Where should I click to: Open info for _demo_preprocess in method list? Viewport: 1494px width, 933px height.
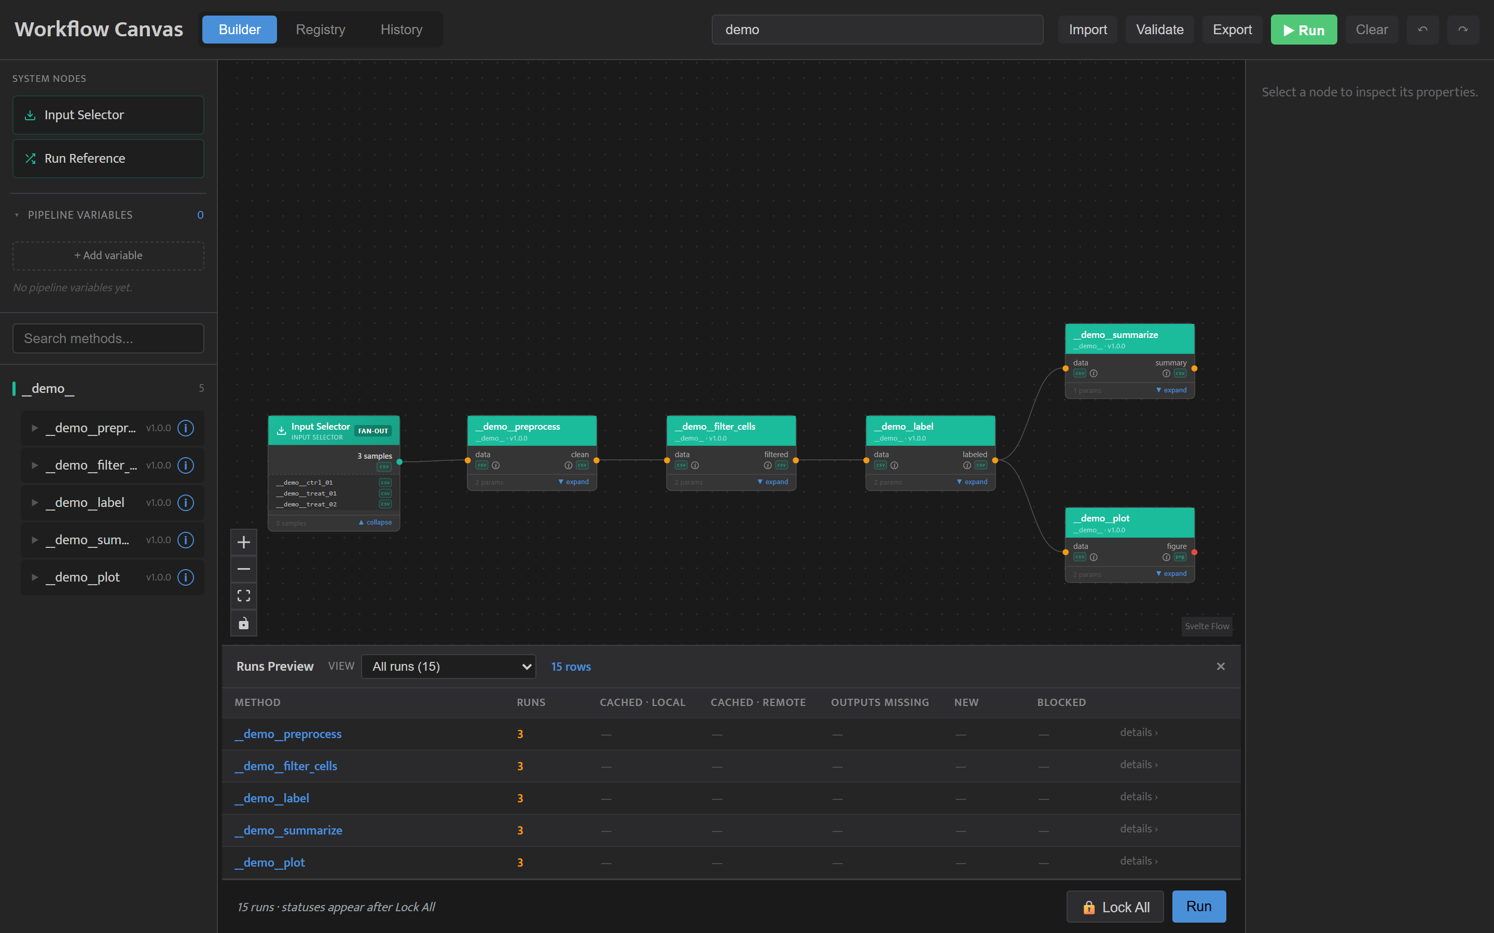pyautogui.click(x=186, y=428)
